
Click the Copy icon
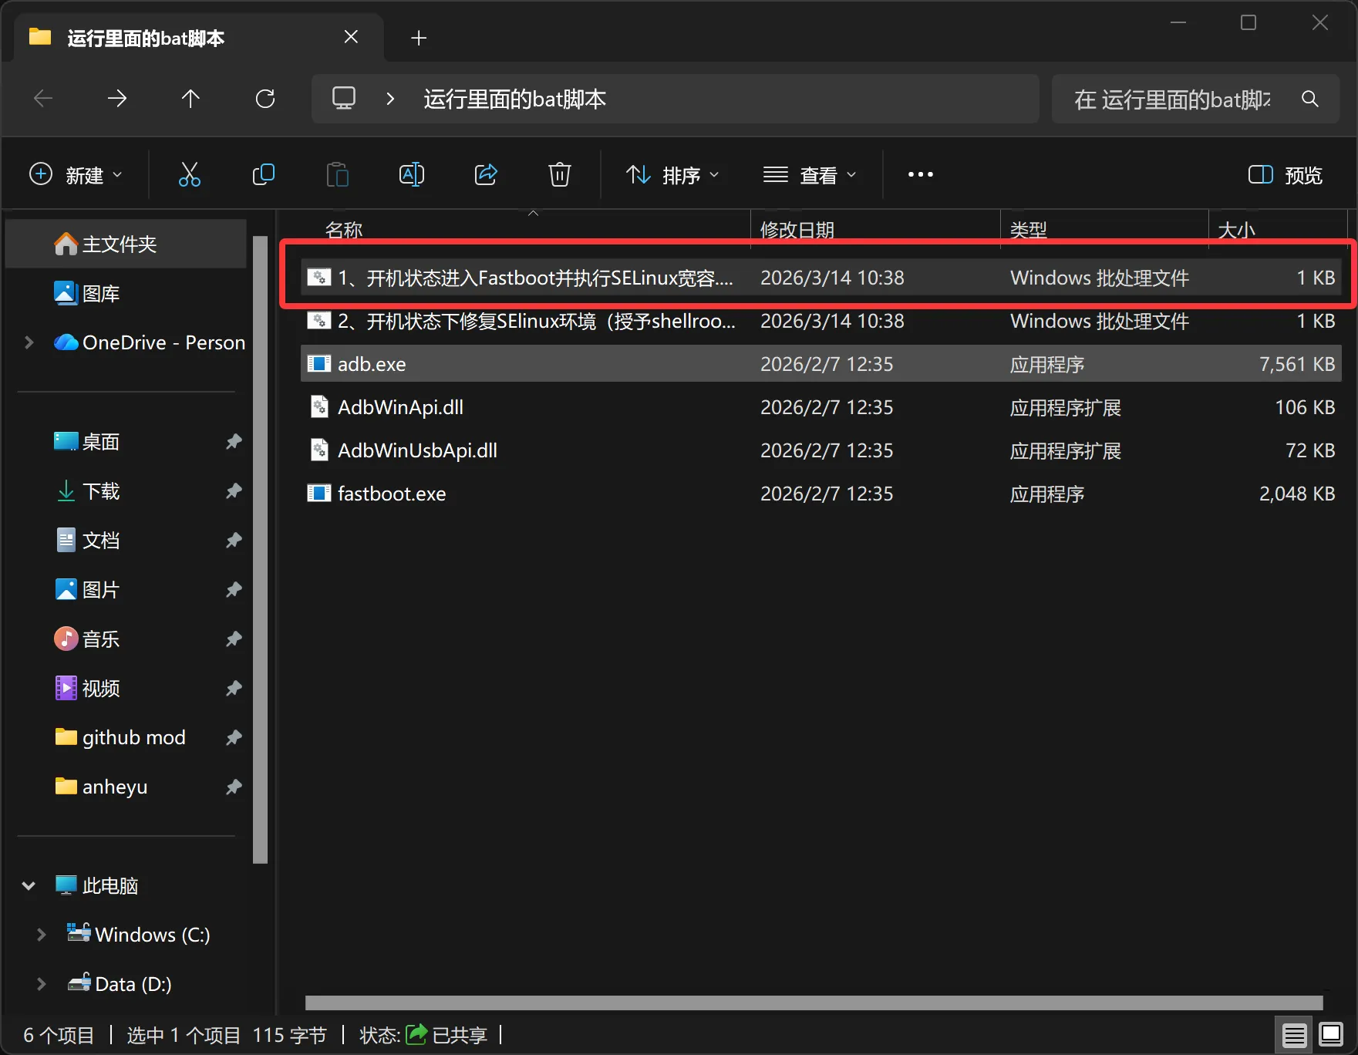pos(264,174)
